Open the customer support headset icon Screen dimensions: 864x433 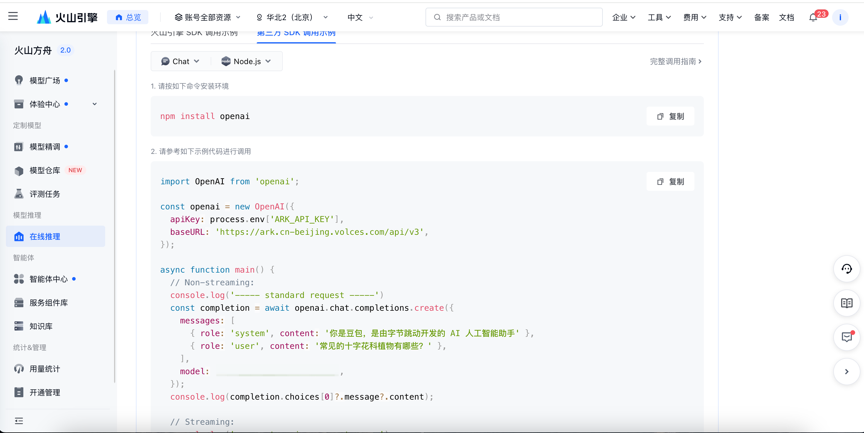(846, 269)
